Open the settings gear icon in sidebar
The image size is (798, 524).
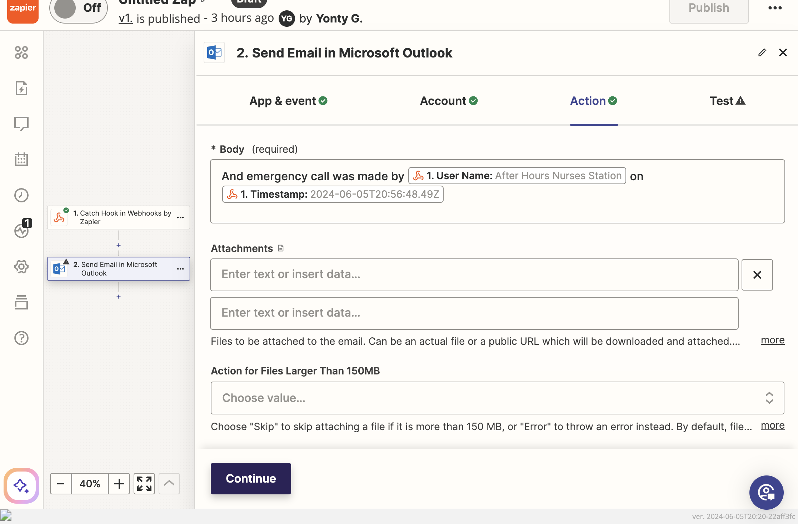21,267
